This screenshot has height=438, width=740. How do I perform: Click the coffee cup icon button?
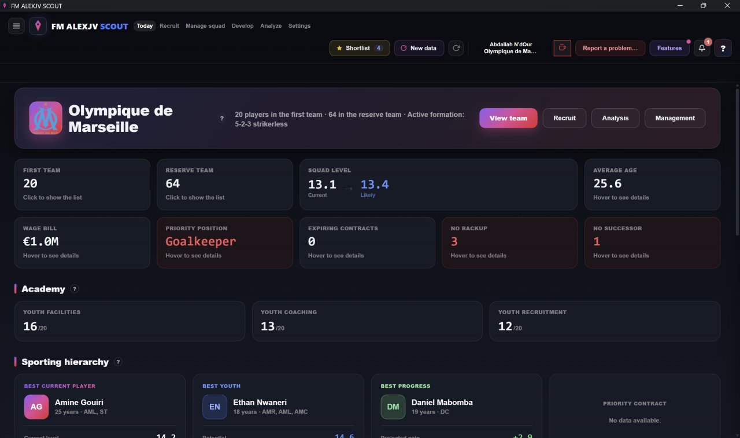click(562, 48)
